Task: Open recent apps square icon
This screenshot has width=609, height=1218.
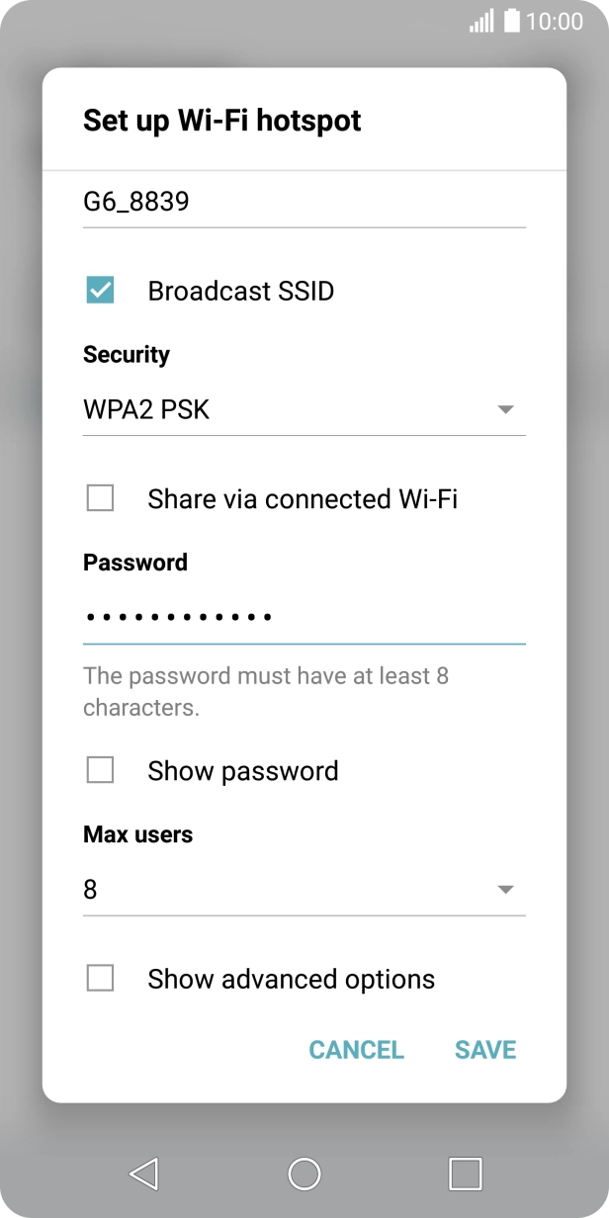Action: (465, 1174)
